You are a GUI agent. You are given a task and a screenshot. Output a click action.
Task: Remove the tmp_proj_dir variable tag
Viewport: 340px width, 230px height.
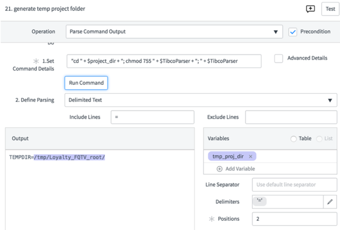[250, 156]
